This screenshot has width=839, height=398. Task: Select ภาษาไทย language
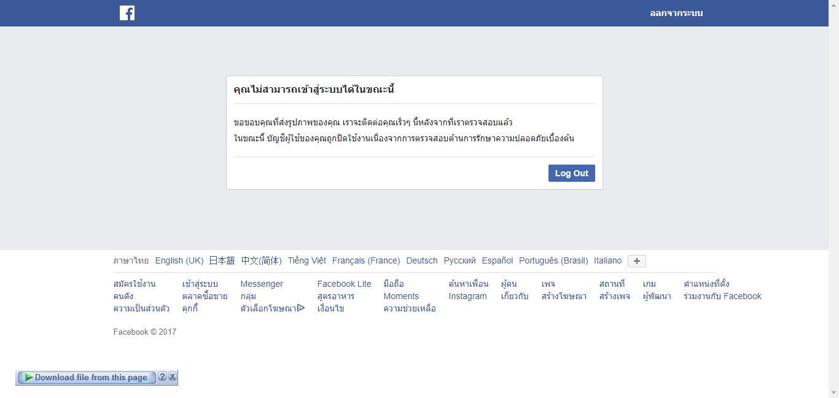[x=131, y=260]
